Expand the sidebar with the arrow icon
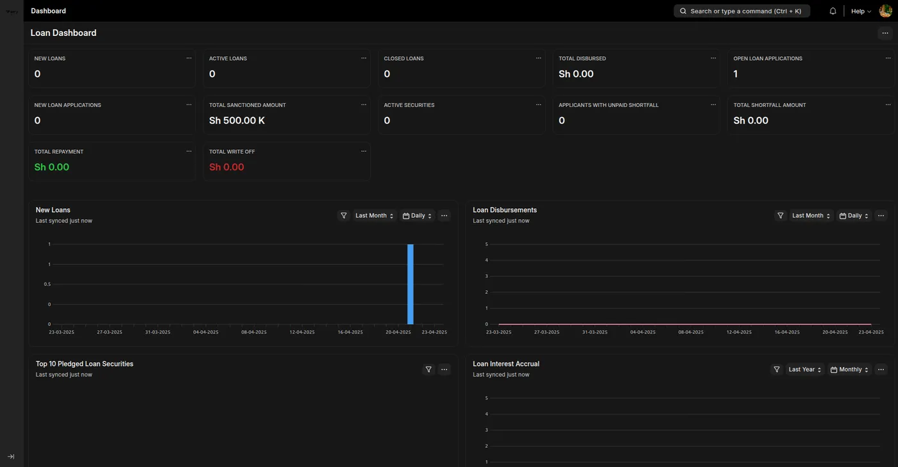Viewport: 898px width, 467px height. click(x=11, y=457)
